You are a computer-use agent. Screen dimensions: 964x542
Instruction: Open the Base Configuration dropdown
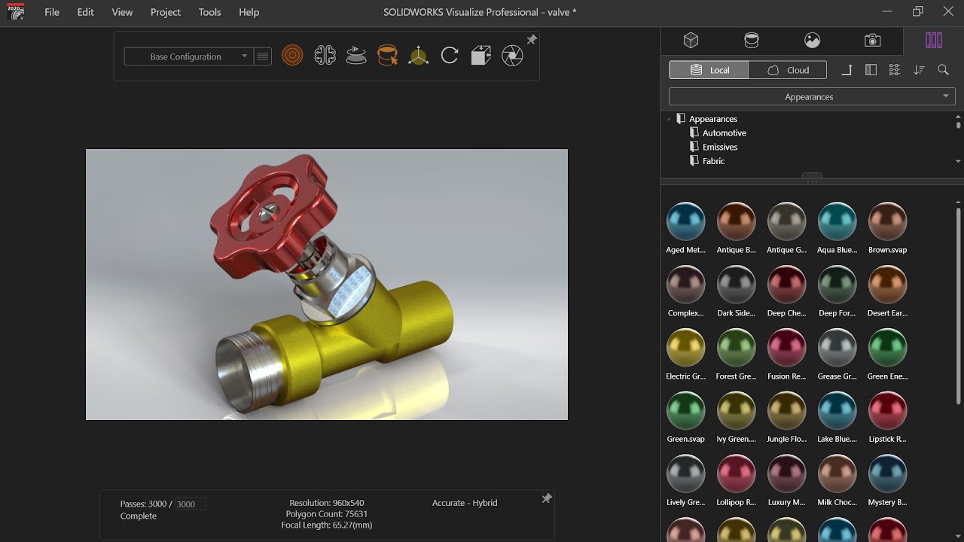point(188,56)
